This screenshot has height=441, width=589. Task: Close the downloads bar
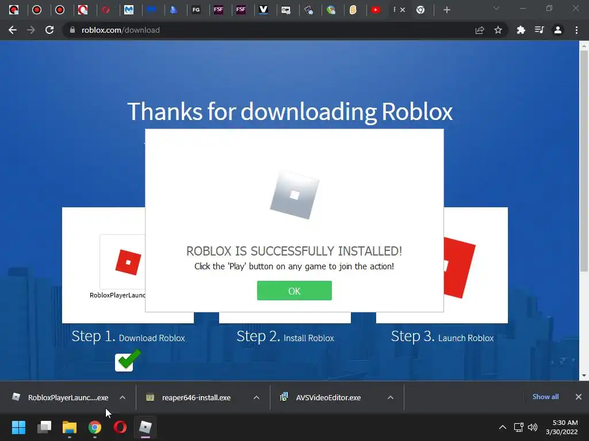(x=579, y=397)
